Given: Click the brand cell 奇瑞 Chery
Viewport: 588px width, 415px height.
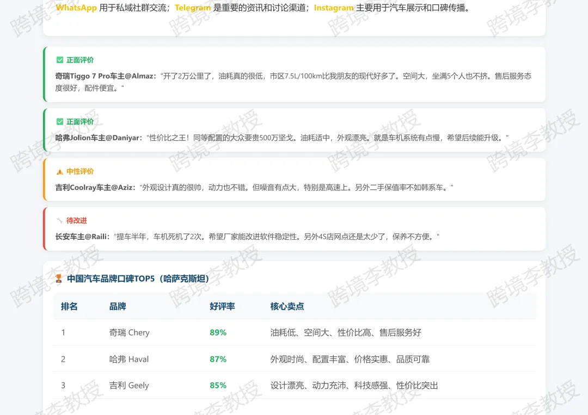Looking at the screenshot, I should click(130, 333).
